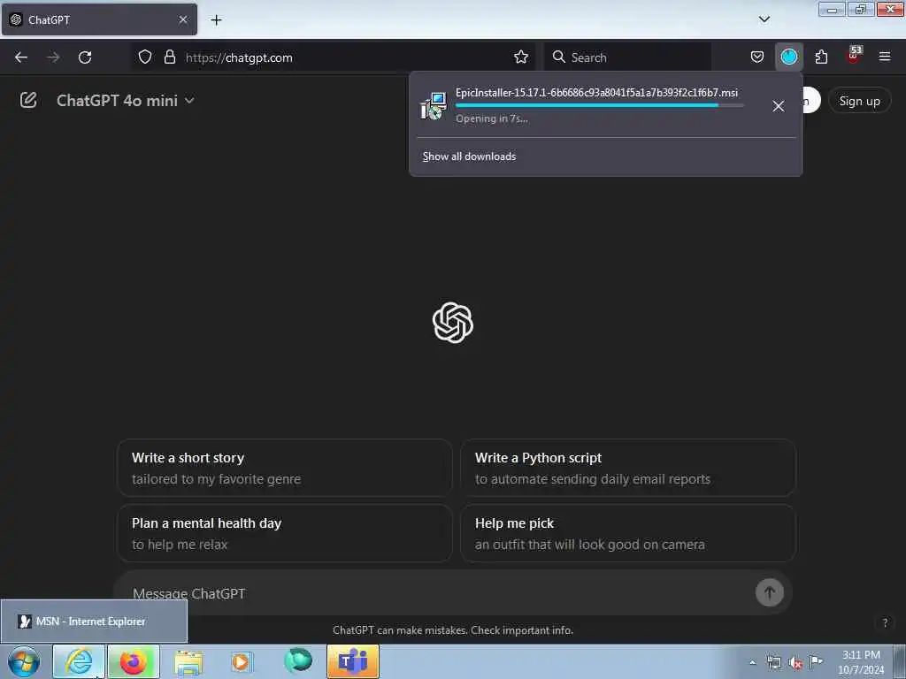Click the downloads progress toolbar icon
The image size is (906, 679).
(788, 57)
